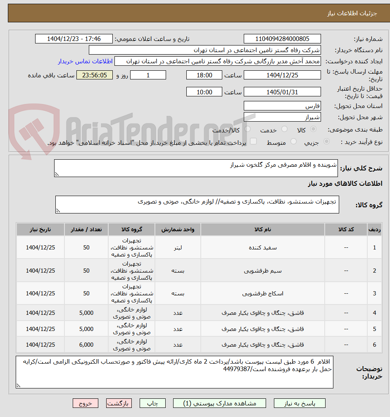Select the سفید کننده row in table
Viewport: 390px width, 417px height.
tap(199, 247)
